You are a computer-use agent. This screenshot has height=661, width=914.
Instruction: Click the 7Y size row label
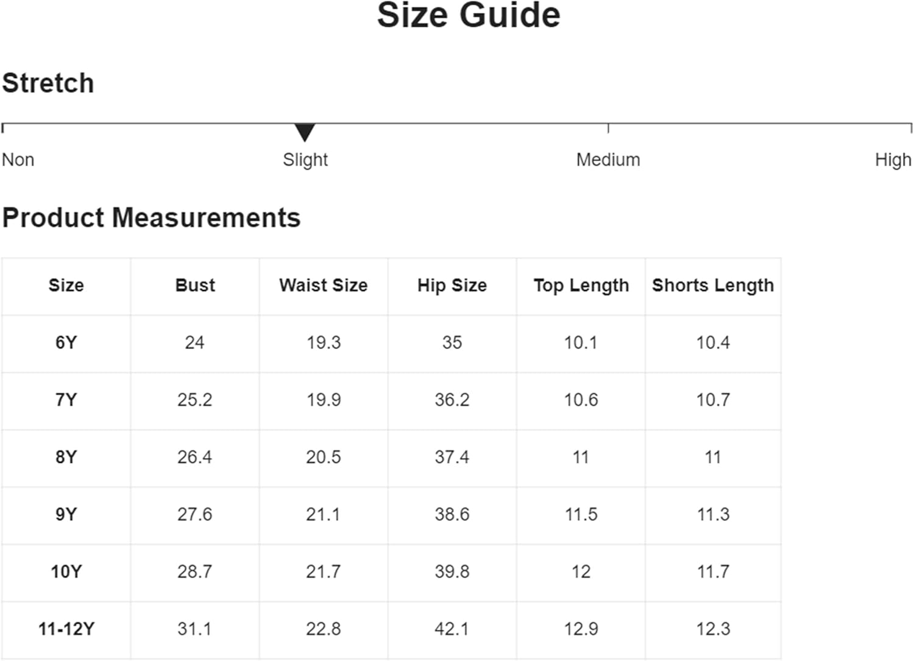coord(66,400)
